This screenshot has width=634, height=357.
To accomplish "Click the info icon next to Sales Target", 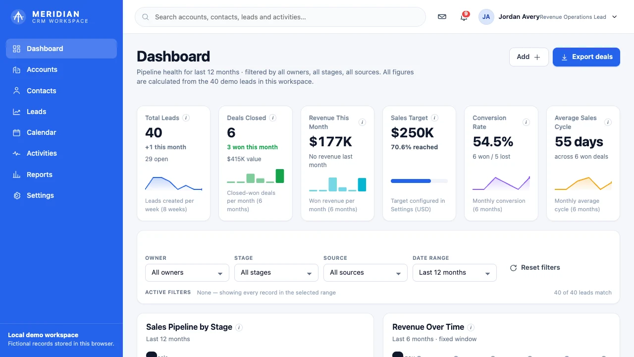I will [x=434, y=118].
